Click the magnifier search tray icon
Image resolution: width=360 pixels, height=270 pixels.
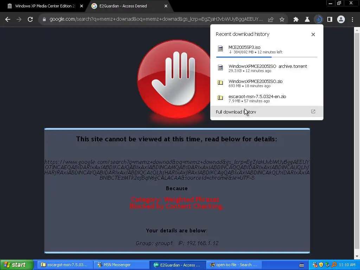point(334,265)
